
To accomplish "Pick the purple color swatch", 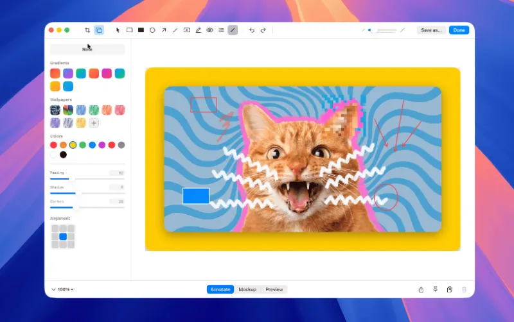I will 102,145.
